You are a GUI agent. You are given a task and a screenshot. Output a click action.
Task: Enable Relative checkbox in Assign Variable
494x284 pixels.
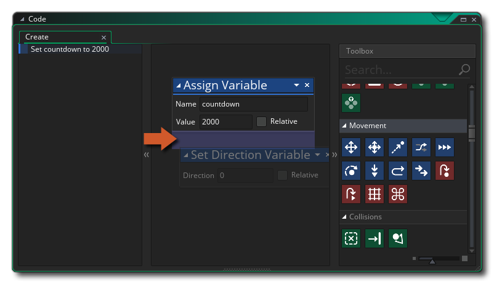262,121
